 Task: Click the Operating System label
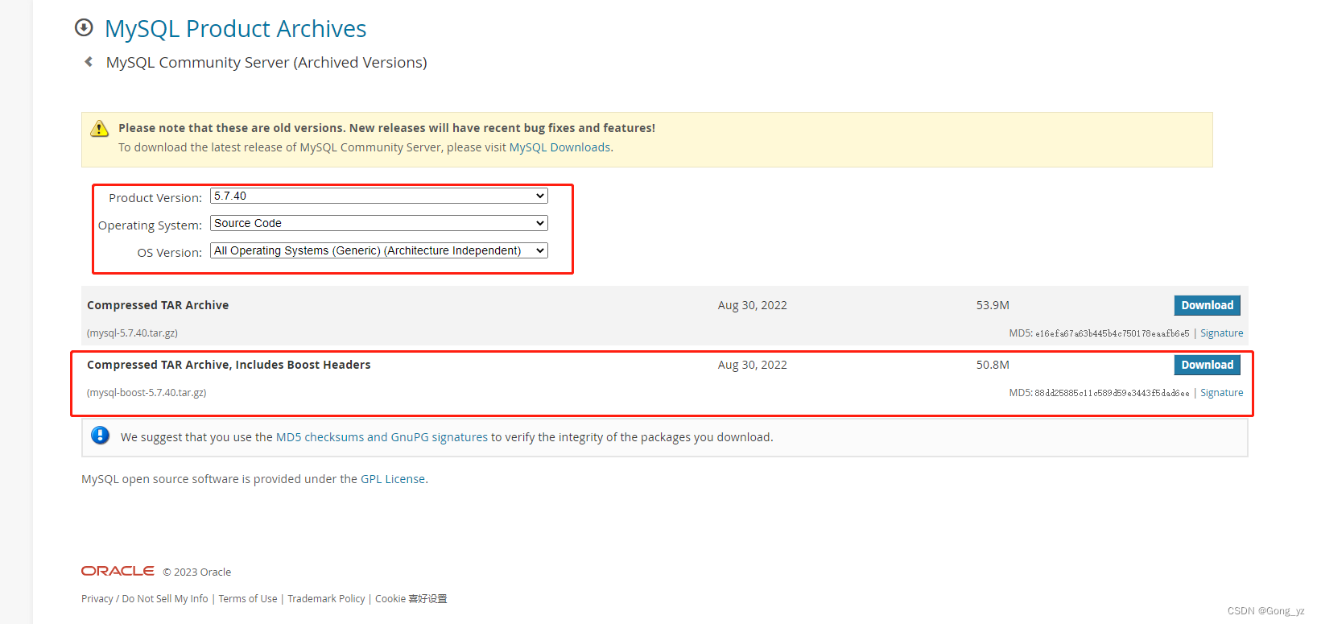point(150,225)
